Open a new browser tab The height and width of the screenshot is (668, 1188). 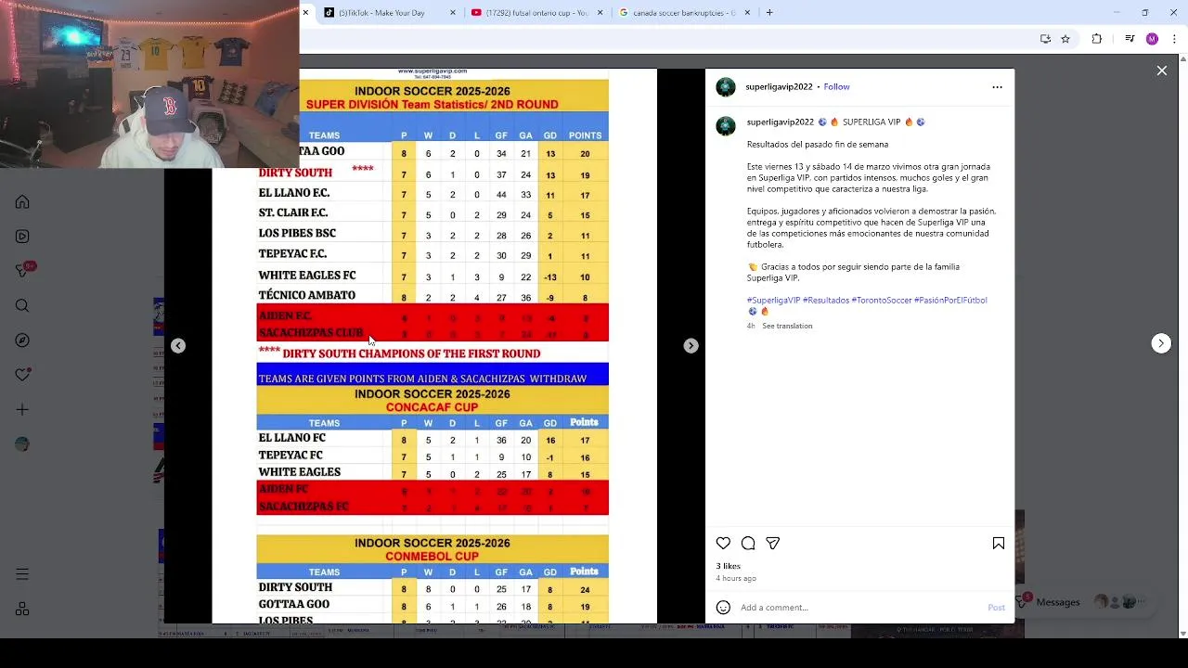click(x=769, y=13)
